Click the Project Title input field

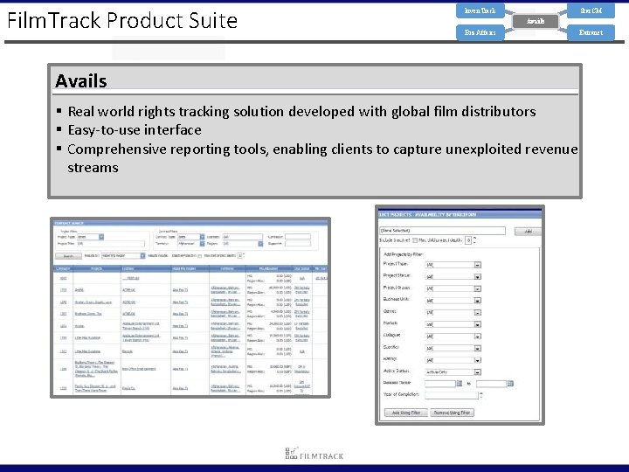click(x=111, y=244)
